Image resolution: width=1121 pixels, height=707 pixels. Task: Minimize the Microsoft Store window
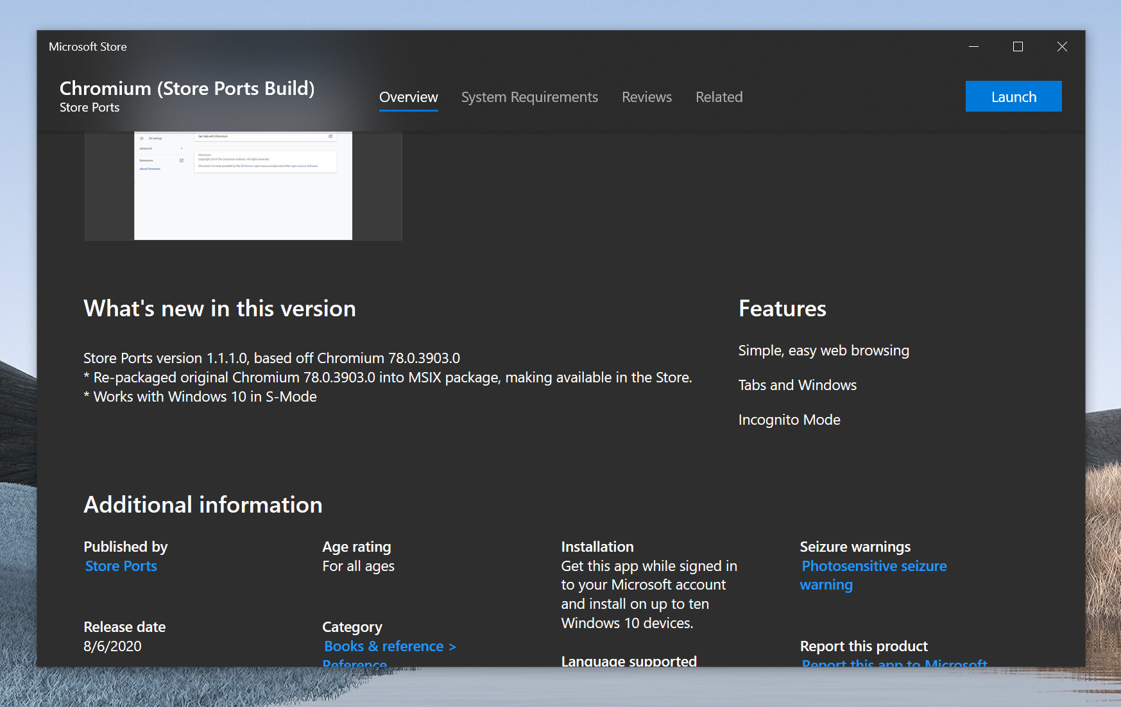(x=973, y=47)
